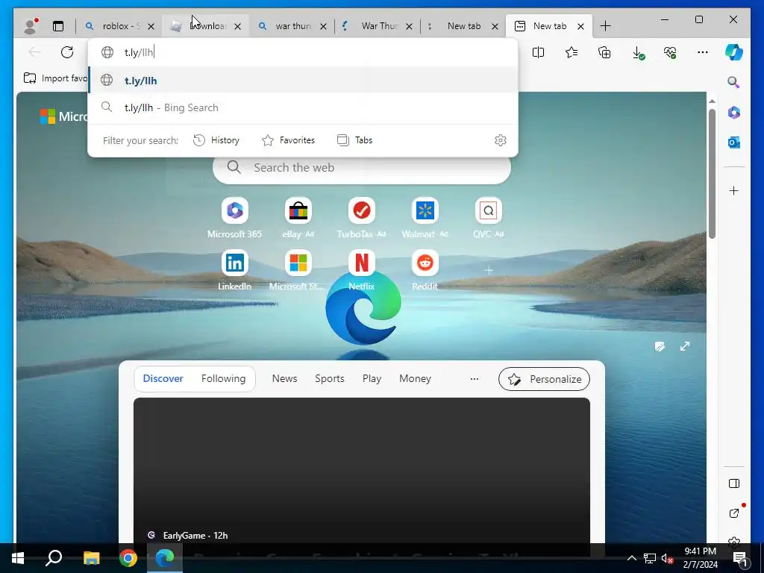Image resolution: width=764 pixels, height=573 pixels.
Task: Open the muted volume tray icon
Action: click(x=667, y=558)
